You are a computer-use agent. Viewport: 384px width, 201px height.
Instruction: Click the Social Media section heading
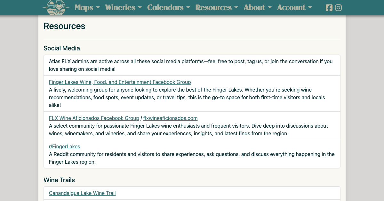coord(62,48)
